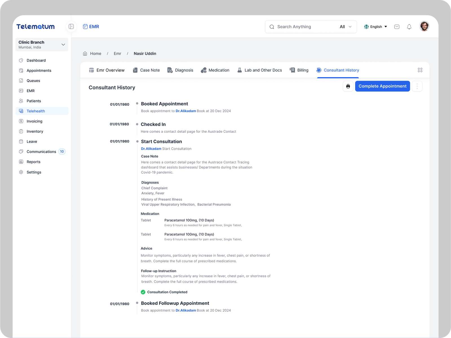Click the print icon button

[348, 86]
